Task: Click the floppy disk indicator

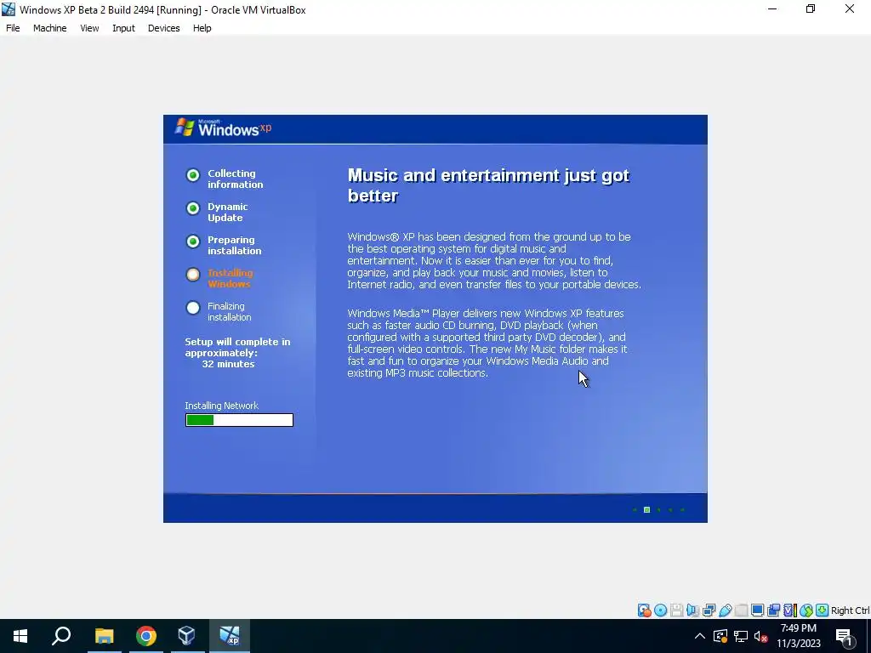Action: pyautogui.click(x=676, y=610)
